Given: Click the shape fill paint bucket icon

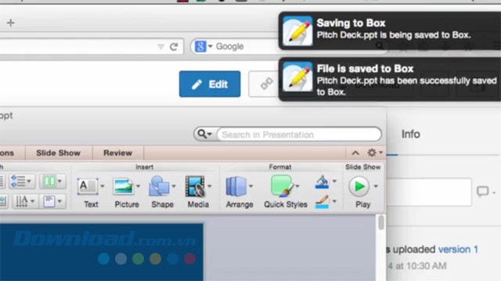Looking at the screenshot, I should point(322,182).
